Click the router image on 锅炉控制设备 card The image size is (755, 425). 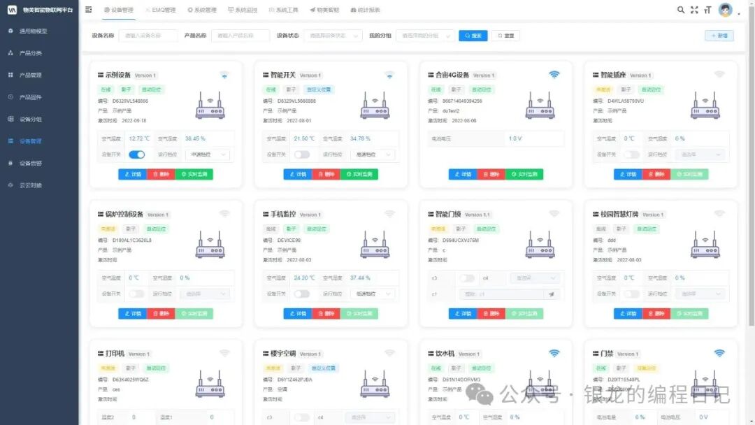pyautogui.click(x=210, y=245)
